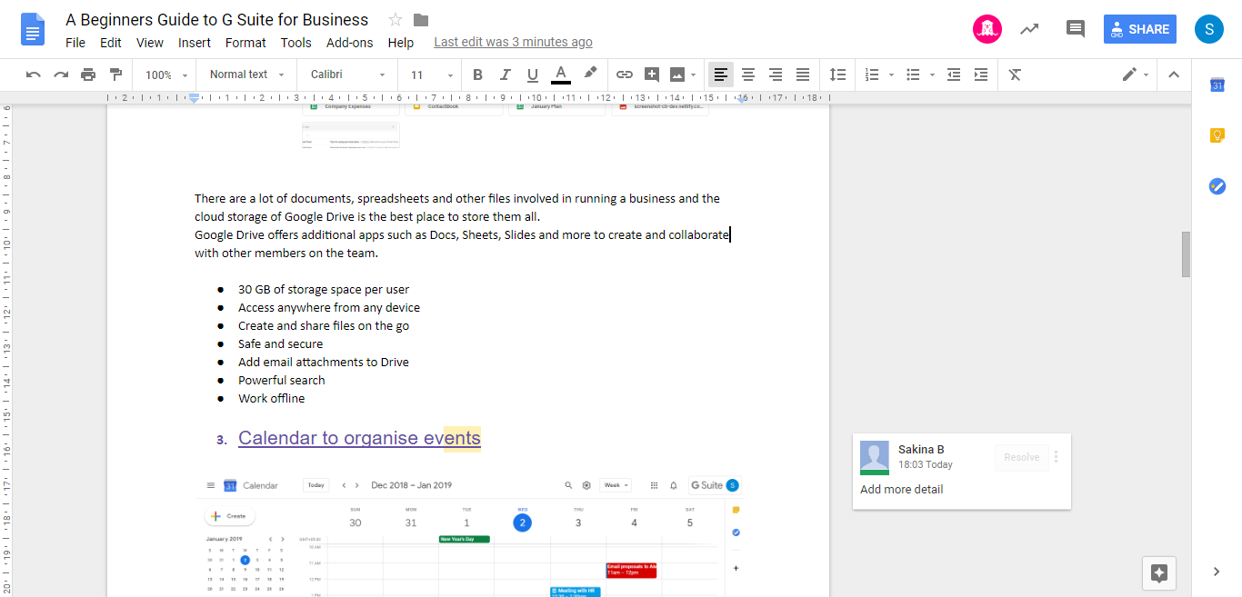The height and width of the screenshot is (597, 1242).
Task: Click the Explore button
Action: 1159,572
